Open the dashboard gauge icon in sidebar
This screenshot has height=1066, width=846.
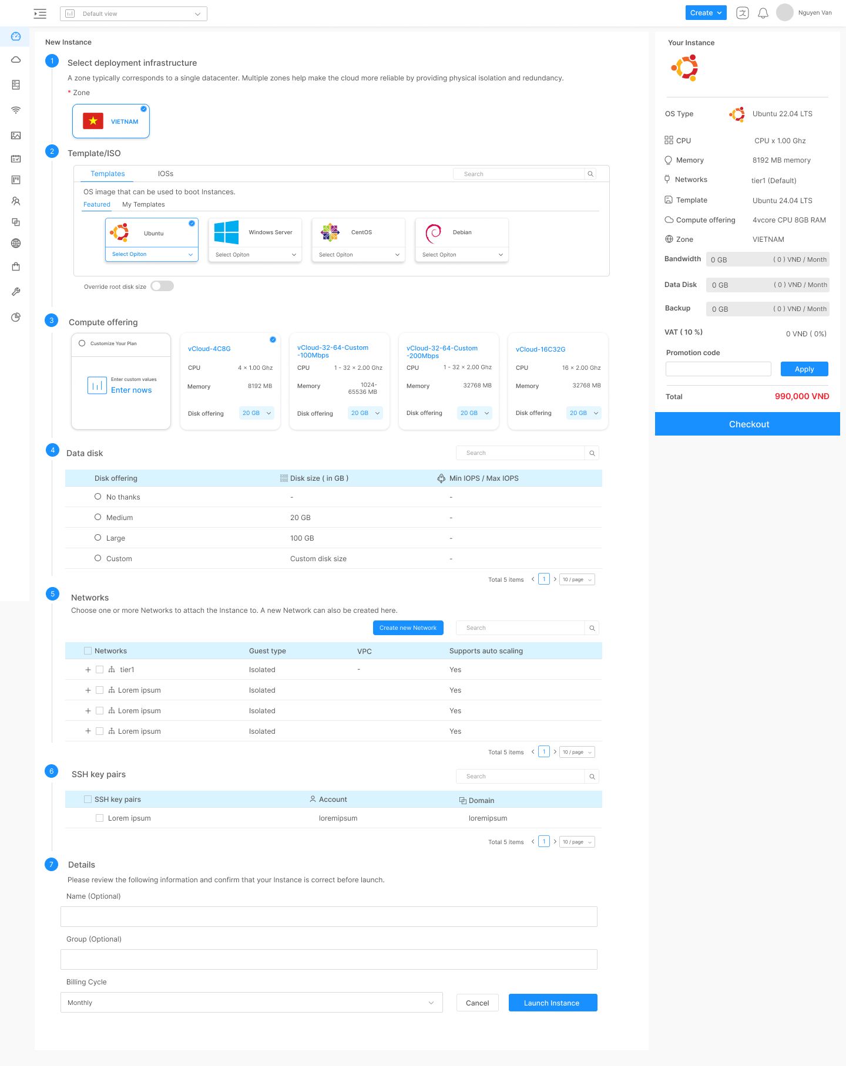click(16, 36)
